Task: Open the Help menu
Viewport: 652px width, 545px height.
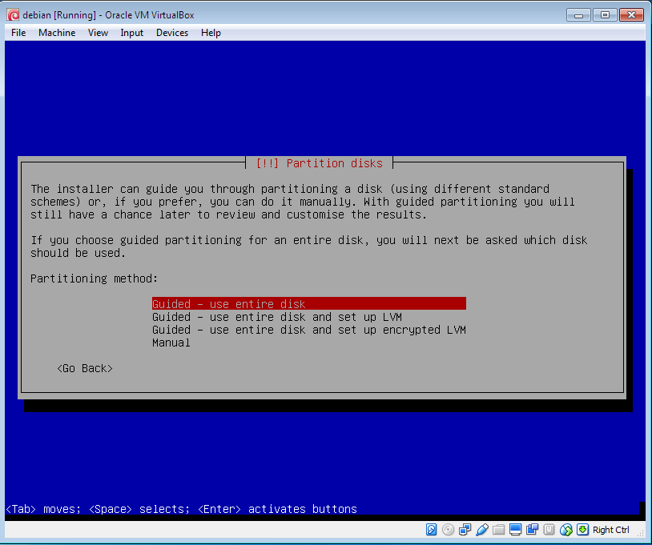Action: click(x=211, y=33)
